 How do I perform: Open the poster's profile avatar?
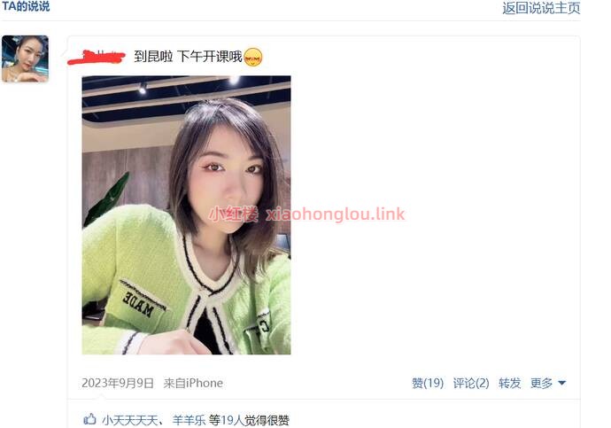pos(25,58)
